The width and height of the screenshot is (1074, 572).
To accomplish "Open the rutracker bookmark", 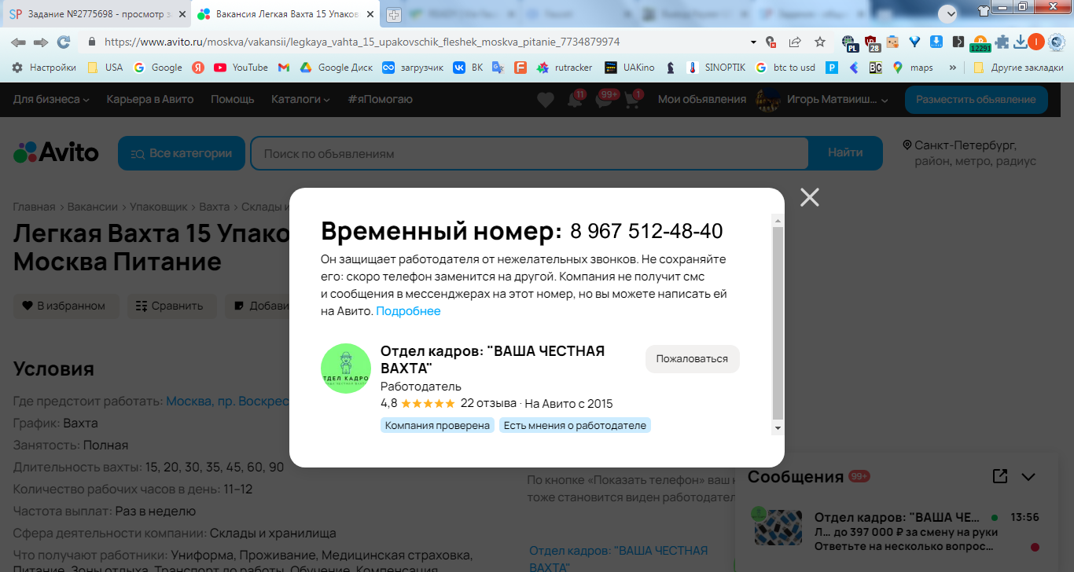I will click(x=565, y=68).
